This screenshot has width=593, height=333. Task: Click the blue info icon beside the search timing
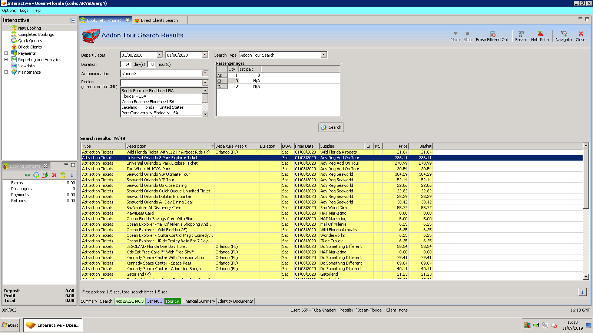(582, 292)
